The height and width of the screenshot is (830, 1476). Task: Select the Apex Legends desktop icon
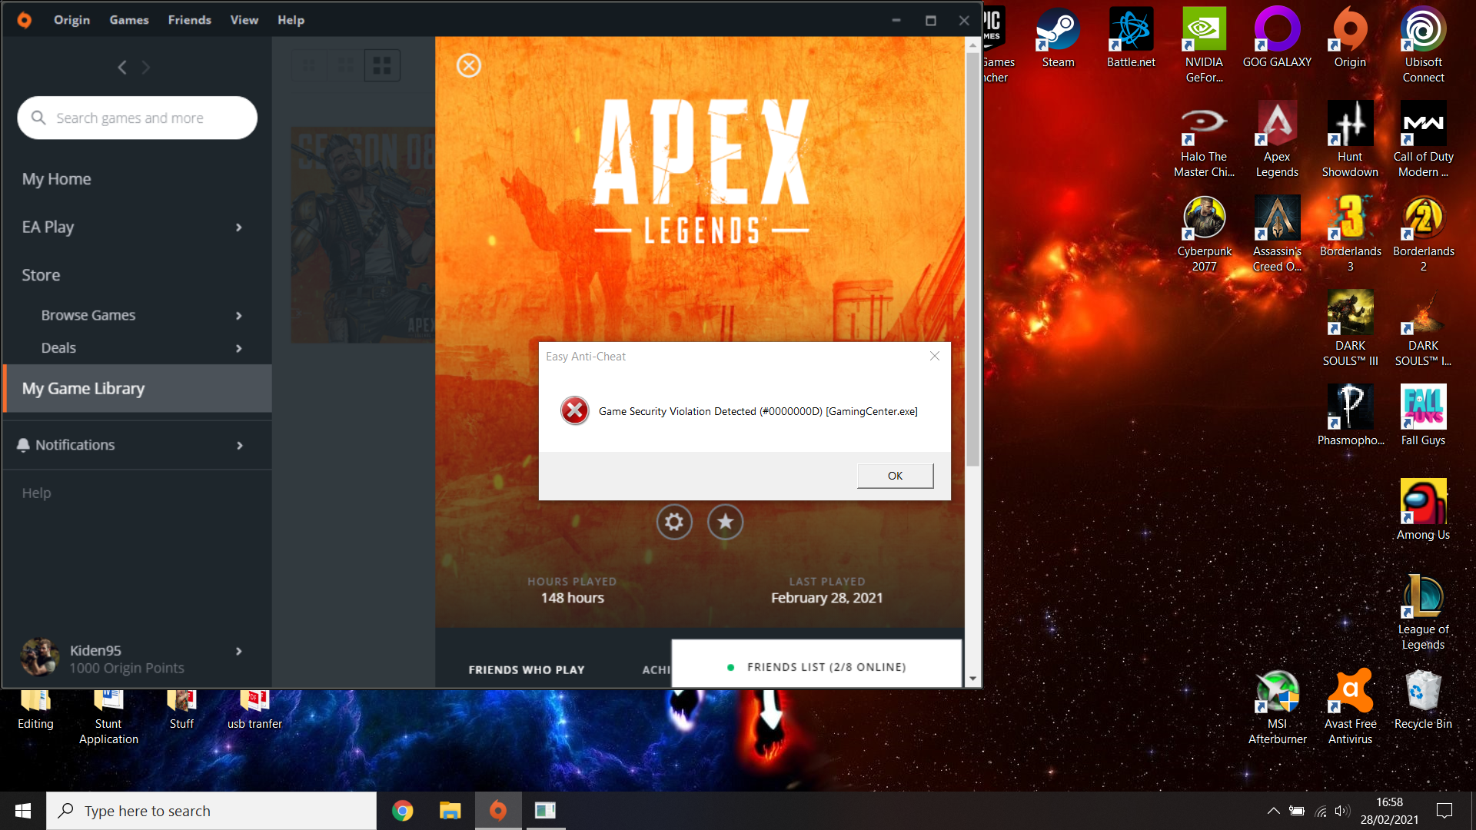(1277, 140)
